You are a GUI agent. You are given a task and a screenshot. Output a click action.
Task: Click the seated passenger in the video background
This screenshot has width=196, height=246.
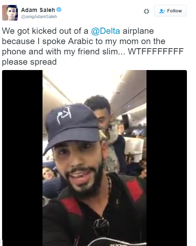[48, 173]
